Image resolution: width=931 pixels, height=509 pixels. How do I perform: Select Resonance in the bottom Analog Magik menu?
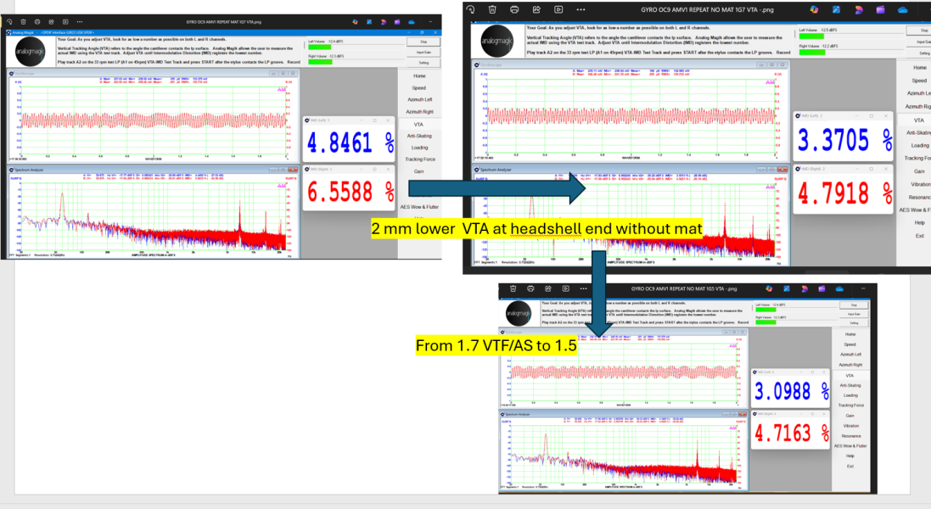click(850, 435)
